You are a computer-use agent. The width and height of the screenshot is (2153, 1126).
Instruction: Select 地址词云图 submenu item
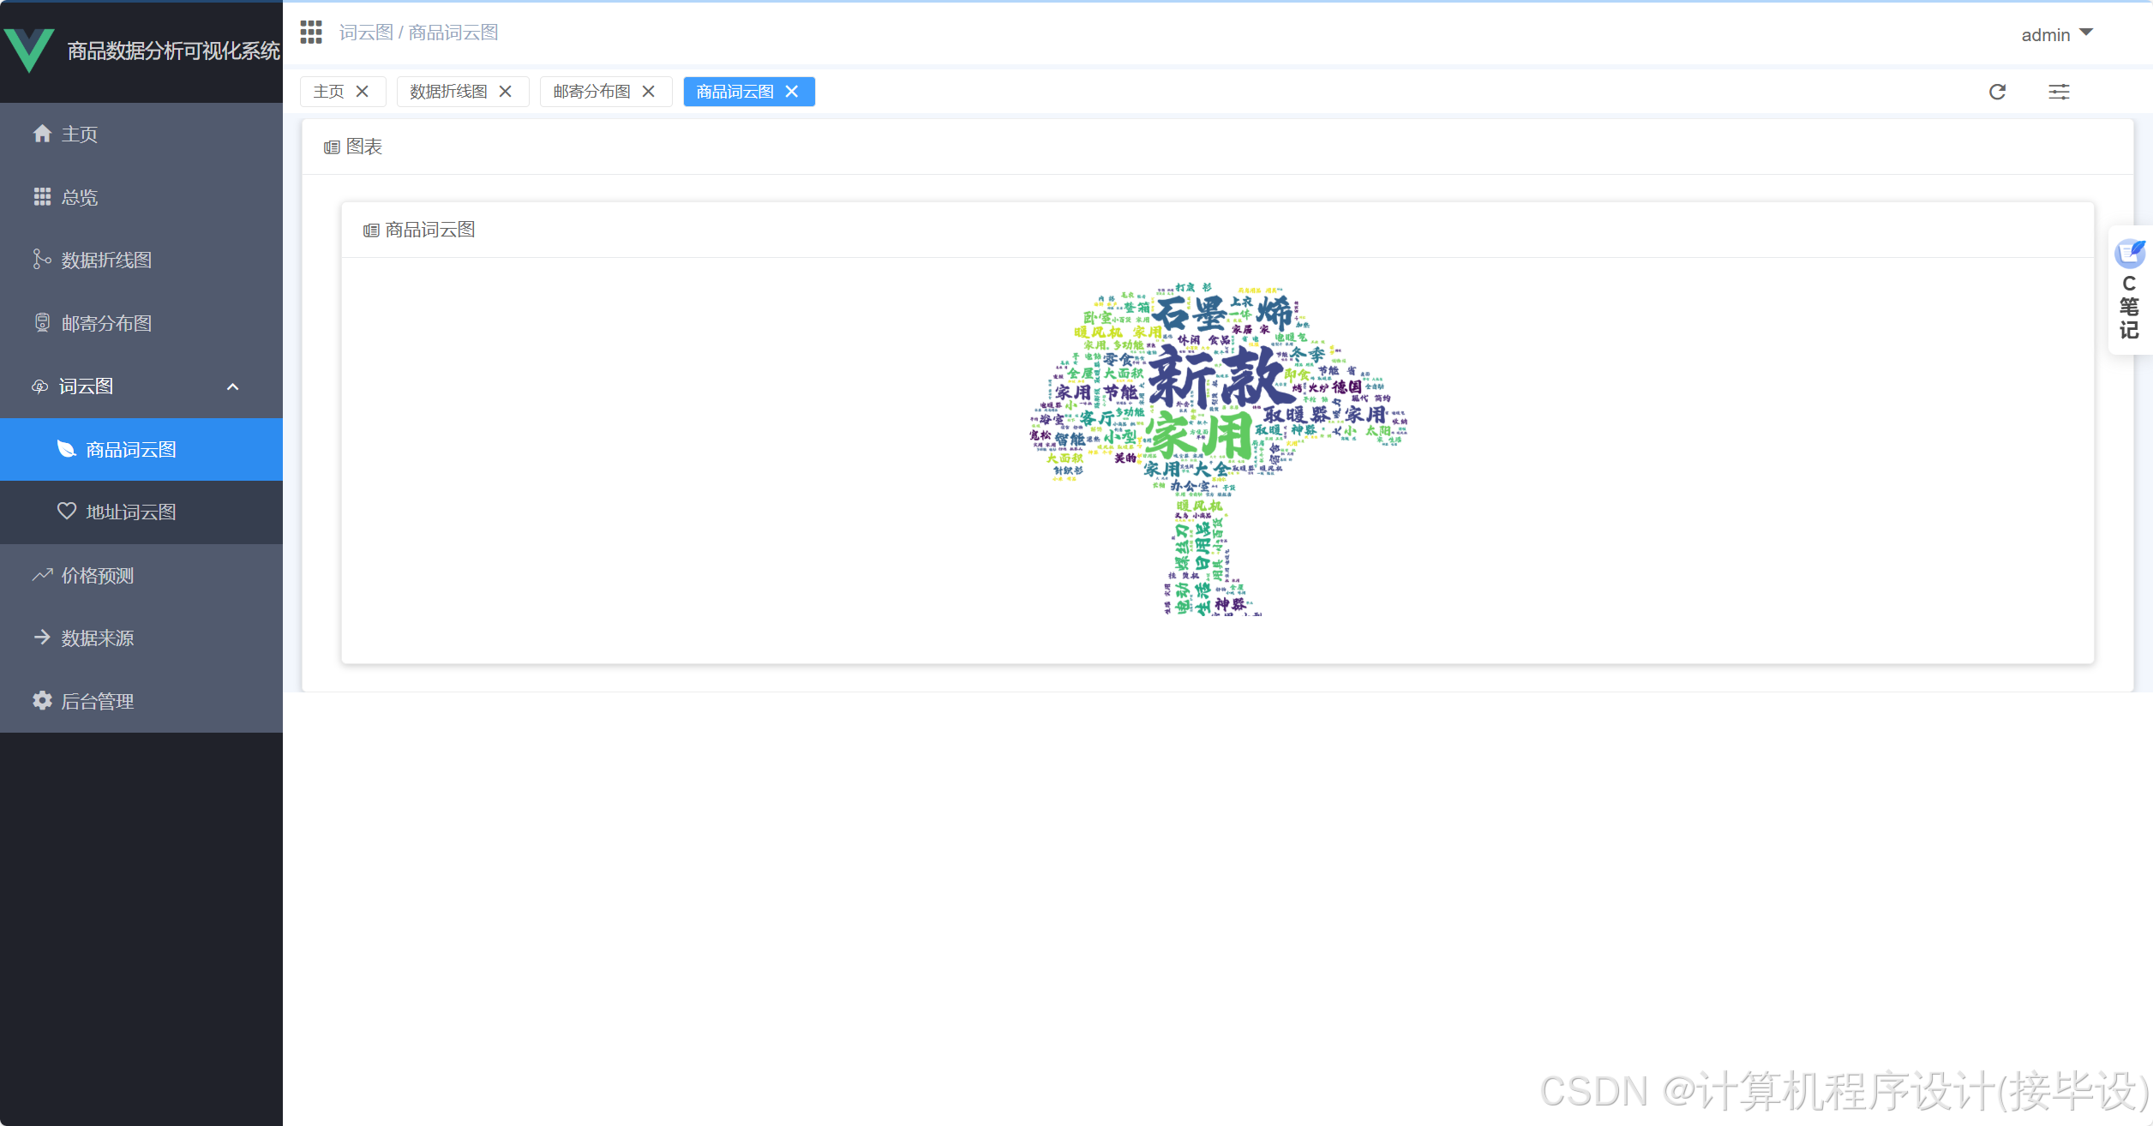(x=130, y=512)
